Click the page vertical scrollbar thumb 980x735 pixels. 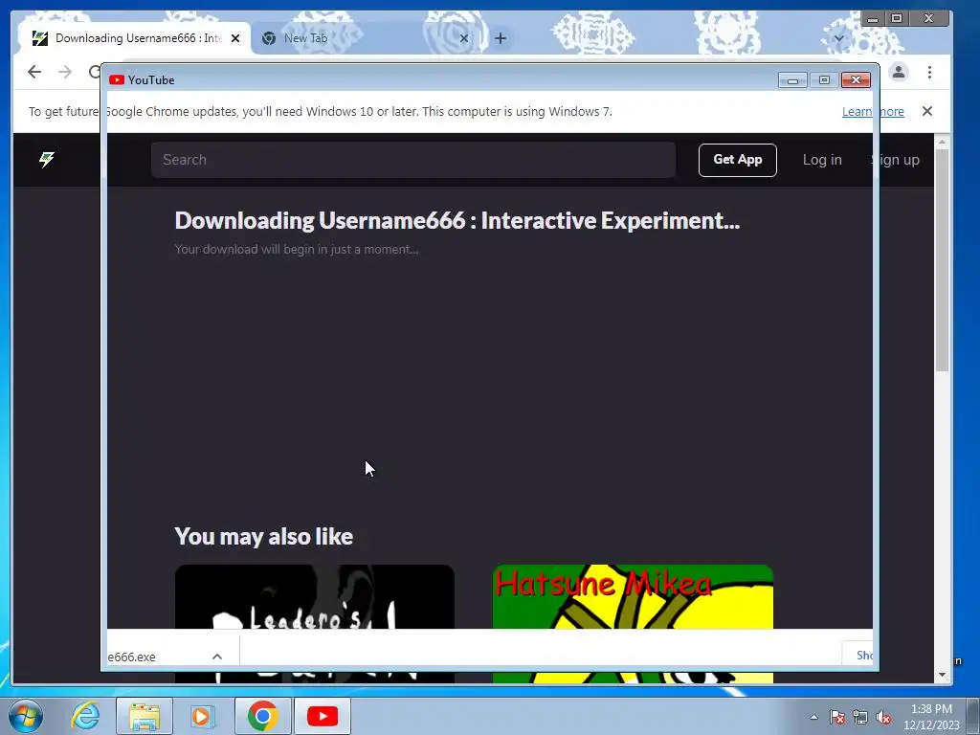click(x=942, y=259)
